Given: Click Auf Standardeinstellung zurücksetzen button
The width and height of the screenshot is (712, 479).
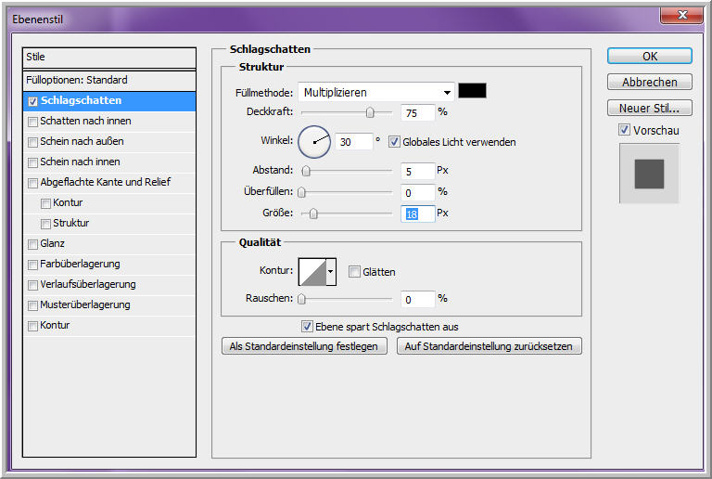Looking at the screenshot, I should (489, 346).
